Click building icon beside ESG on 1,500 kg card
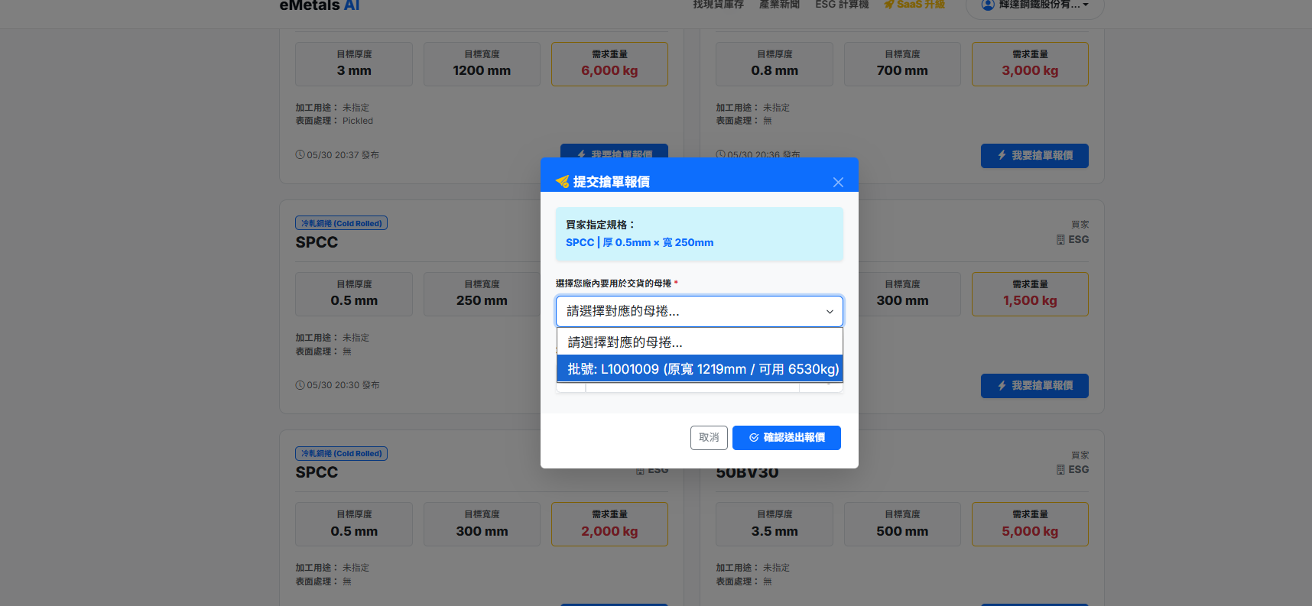The height and width of the screenshot is (606, 1312). click(1060, 240)
